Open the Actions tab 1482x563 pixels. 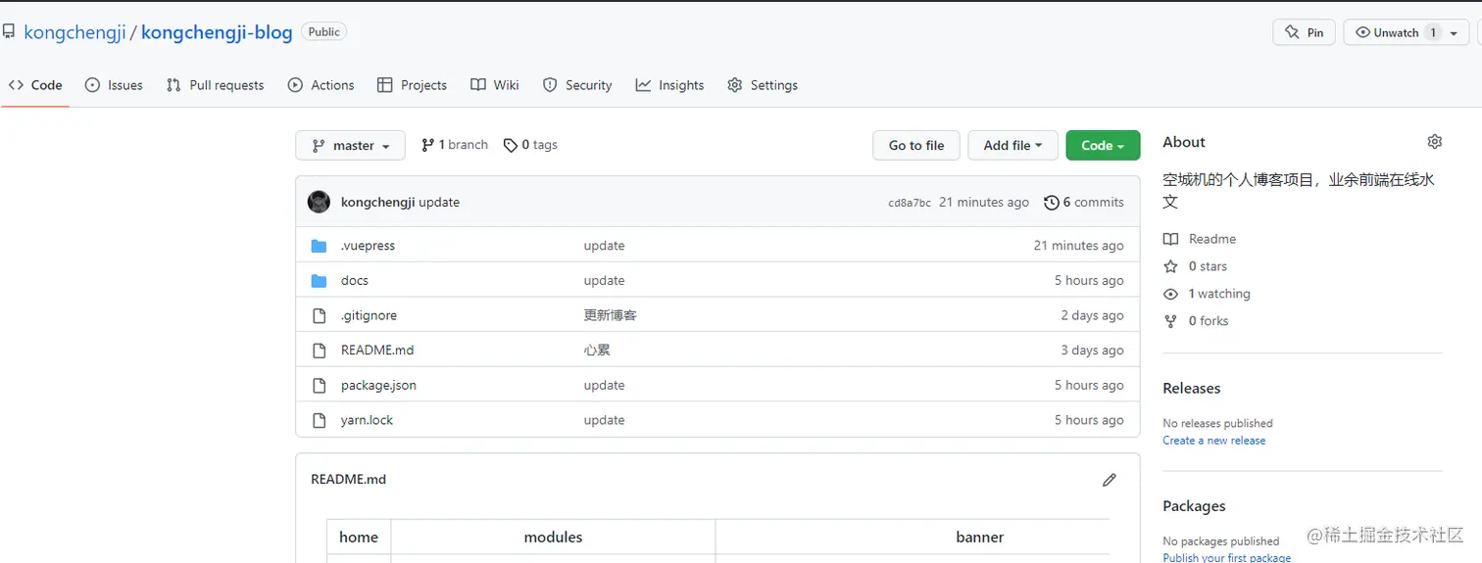coord(321,85)
